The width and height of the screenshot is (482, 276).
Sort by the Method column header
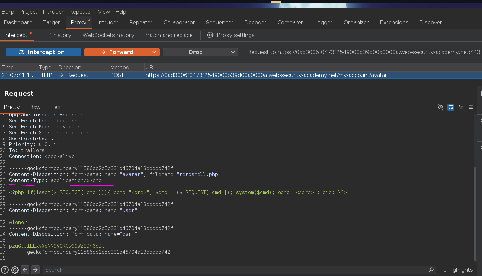click(126, 67)
